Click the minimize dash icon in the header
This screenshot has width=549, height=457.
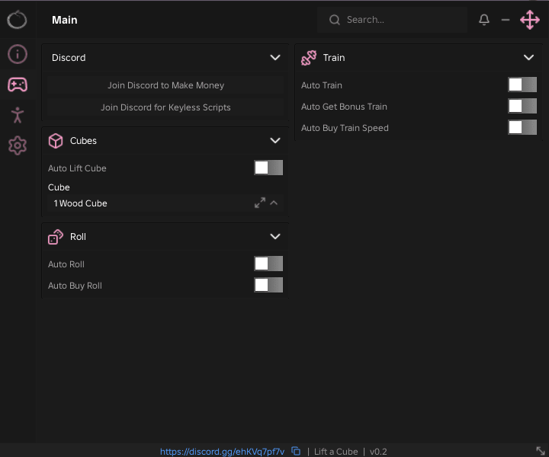(506, 20)
